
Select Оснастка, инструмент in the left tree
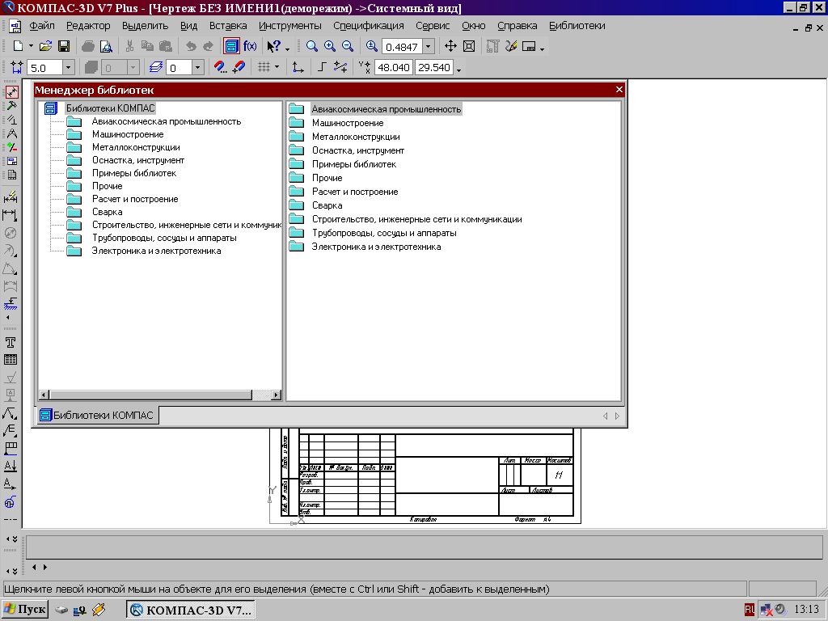(137, 160)
